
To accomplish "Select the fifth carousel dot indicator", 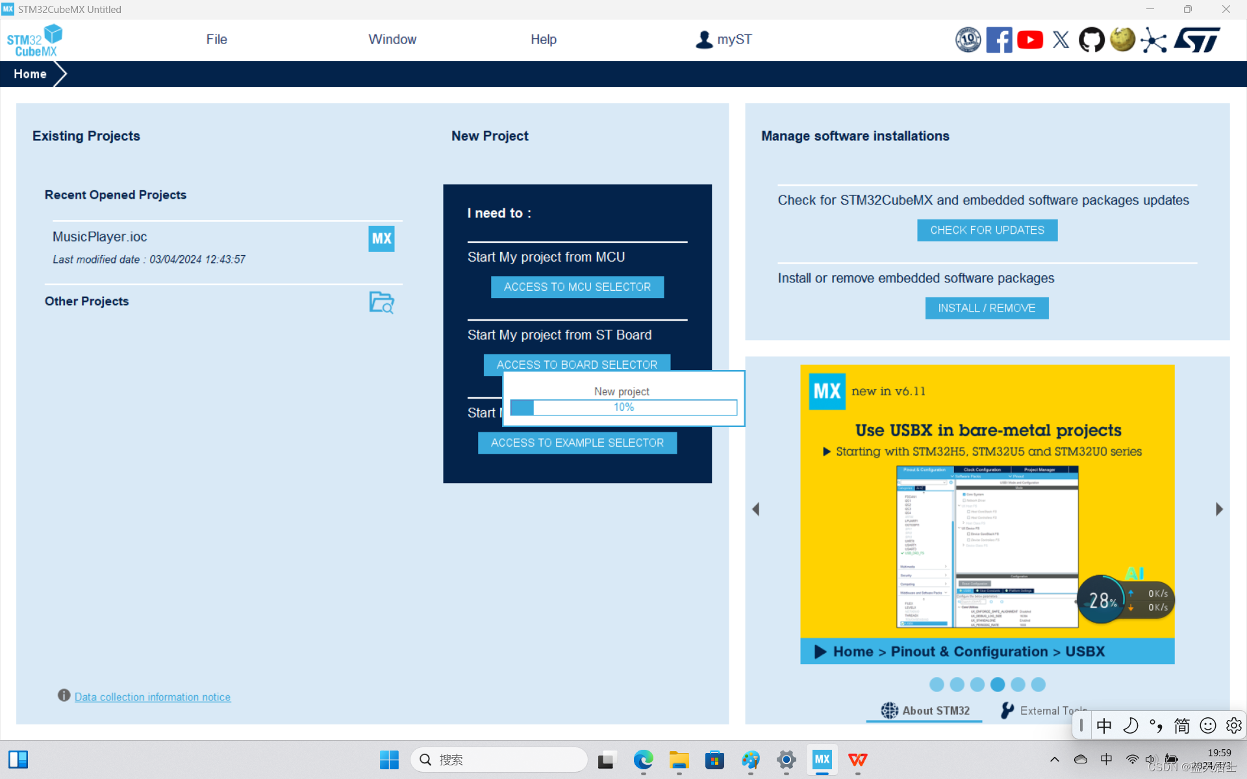I will pyautogui.click(x=1018, y=684).
